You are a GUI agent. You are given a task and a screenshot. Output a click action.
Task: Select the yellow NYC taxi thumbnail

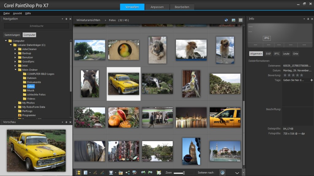(x=225, y=117)
